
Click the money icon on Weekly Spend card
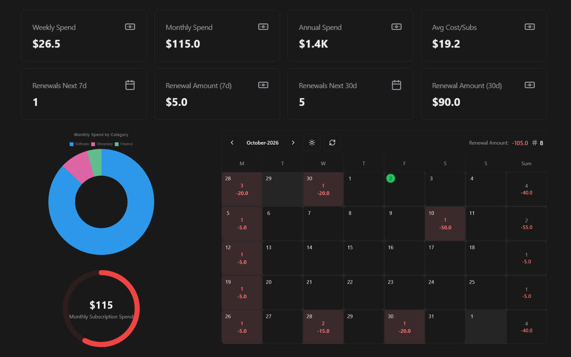130,27
